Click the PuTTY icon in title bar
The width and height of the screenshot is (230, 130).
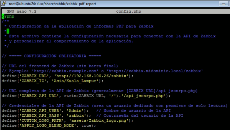click(x=4, y=4)
